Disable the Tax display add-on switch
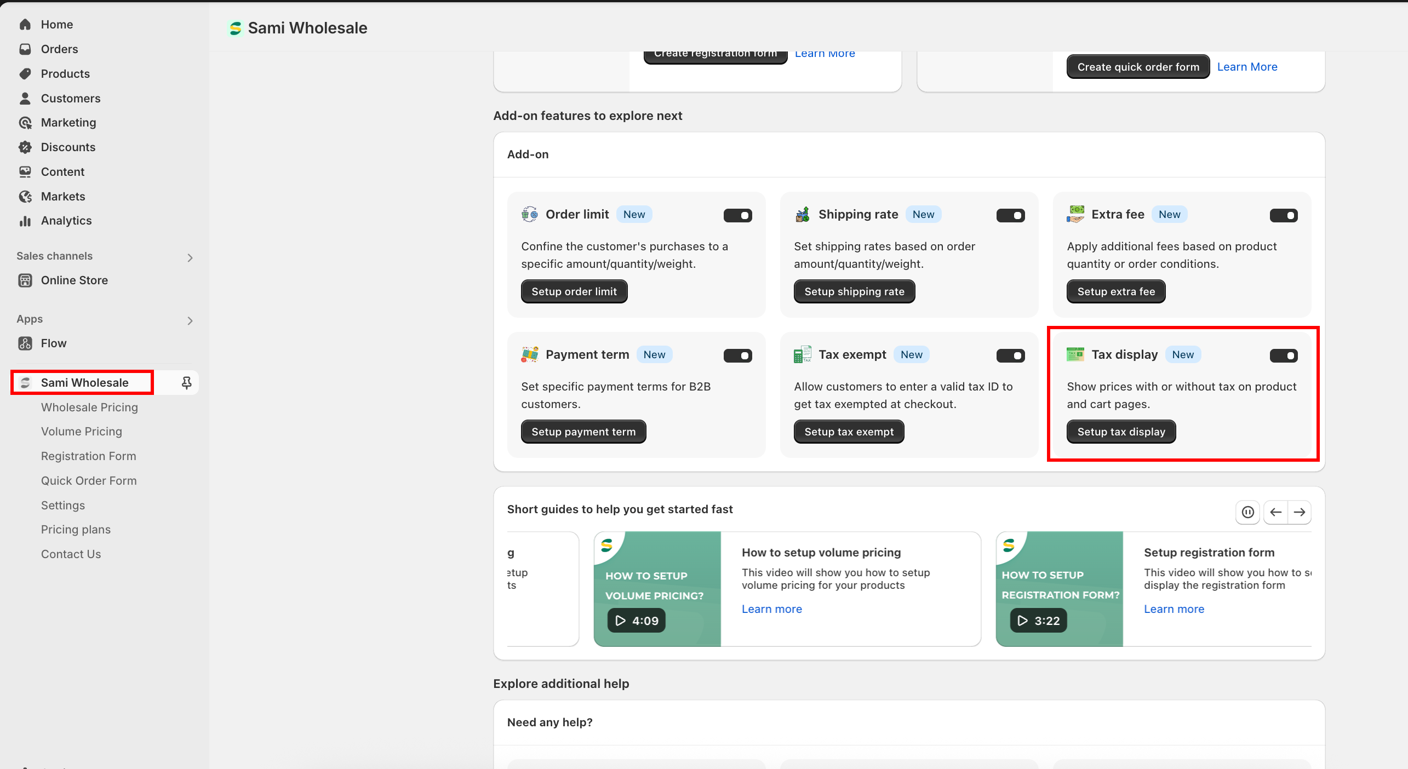 click(x=1283, y=355)
